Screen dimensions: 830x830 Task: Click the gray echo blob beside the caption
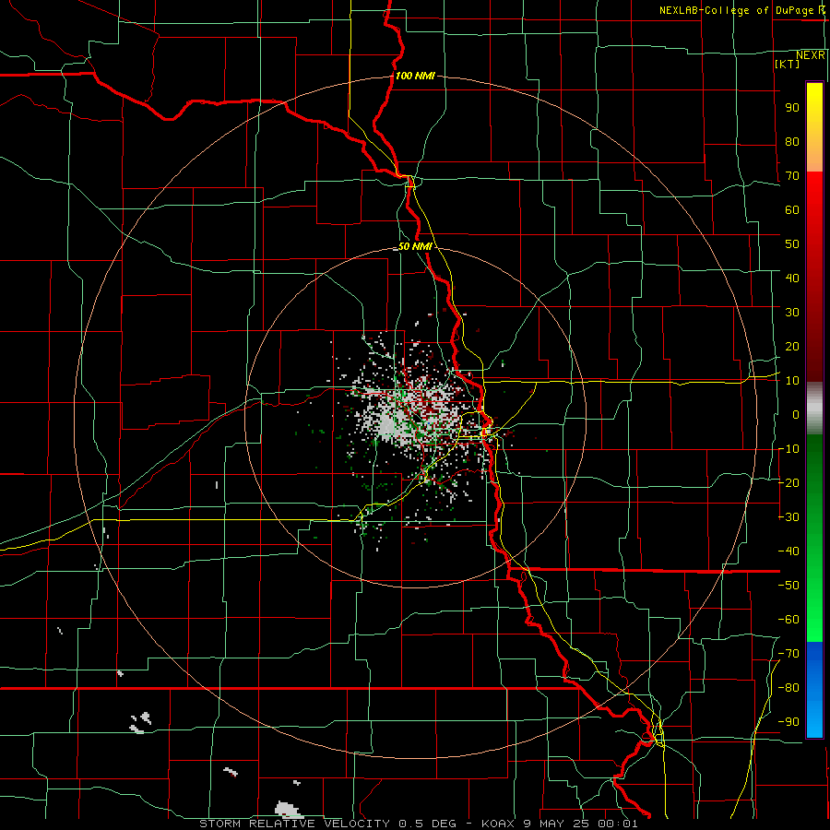coord(288,810)
